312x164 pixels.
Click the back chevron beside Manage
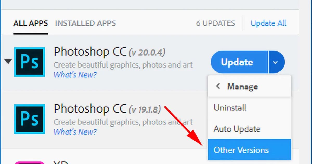pyautogui.click(x=218, y=87)
